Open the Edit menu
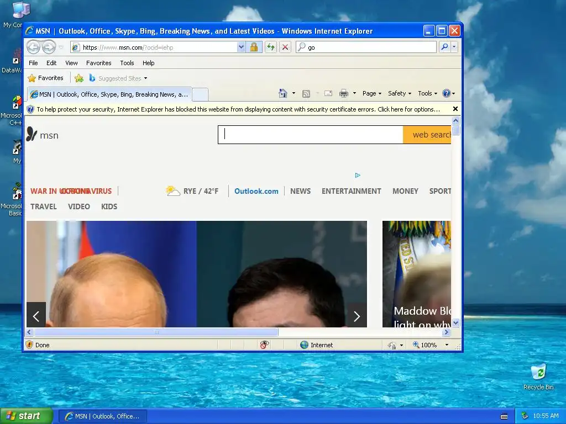 pyautogui.click(x=51, y=63)
